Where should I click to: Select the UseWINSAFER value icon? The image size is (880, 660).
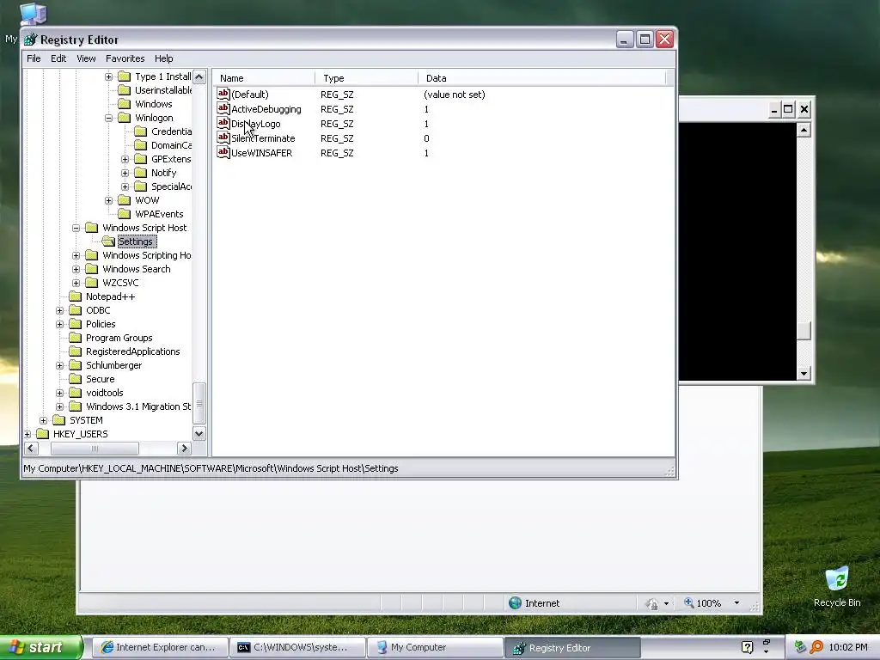tap(223, 152)
